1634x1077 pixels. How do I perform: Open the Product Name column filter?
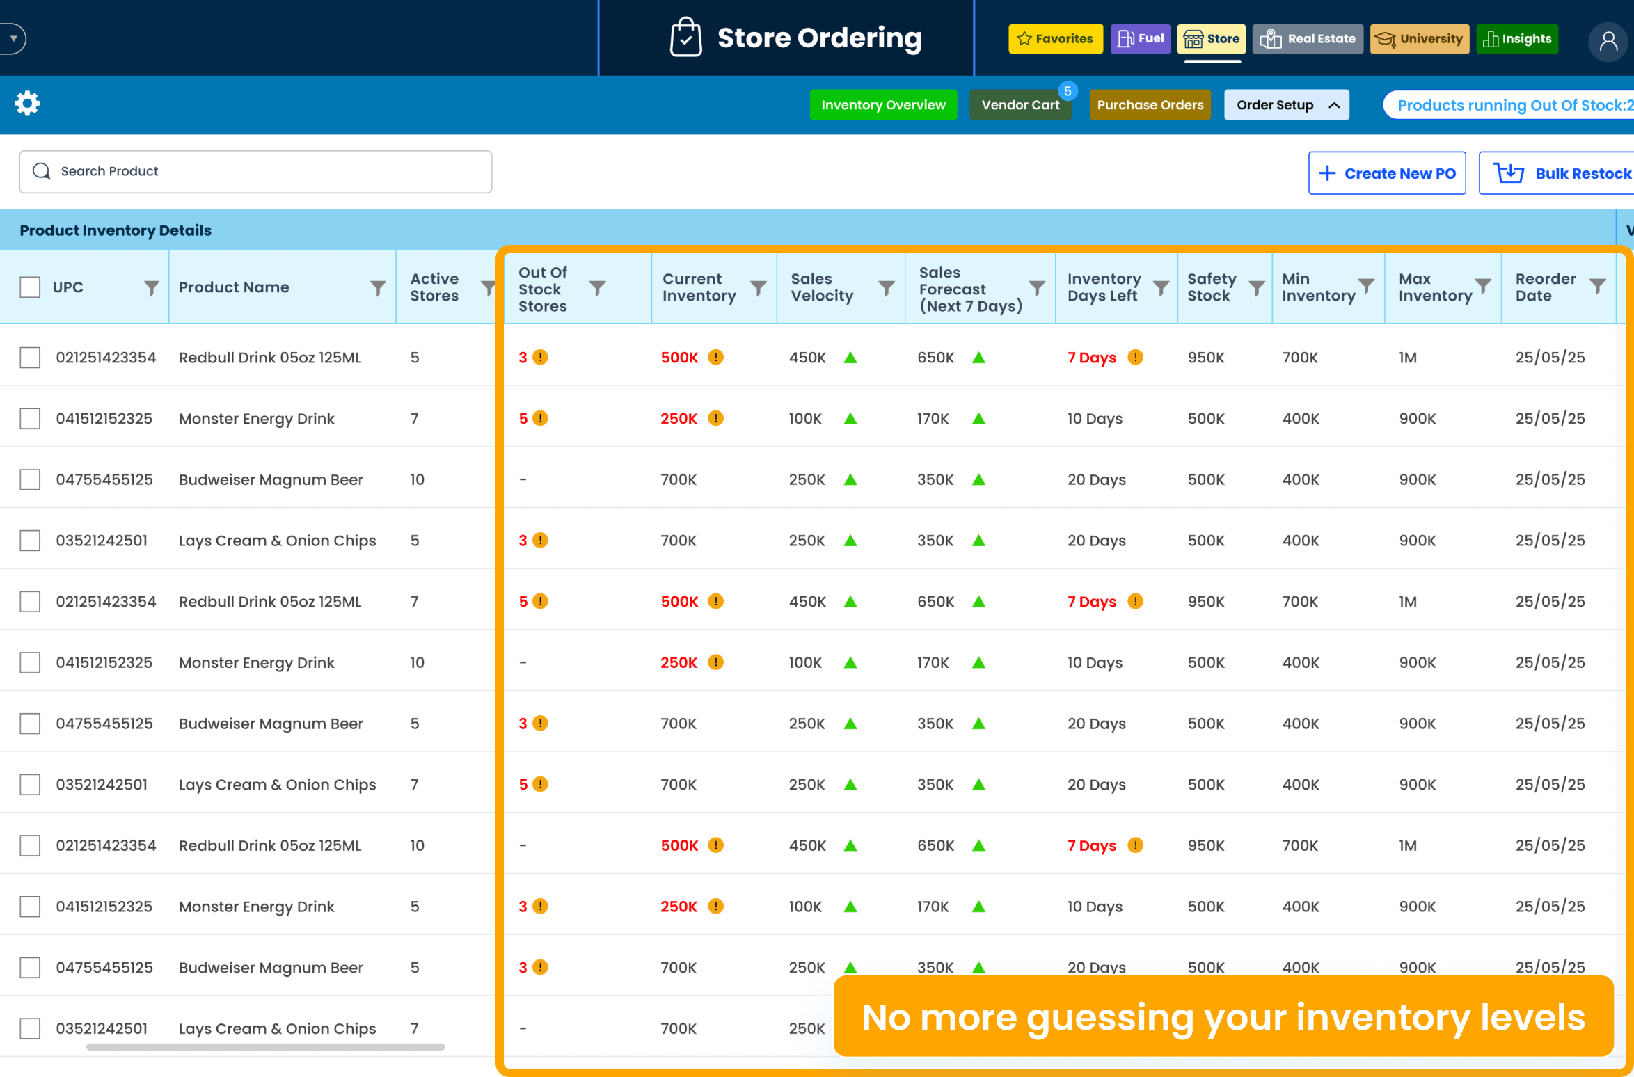(377, 287)
